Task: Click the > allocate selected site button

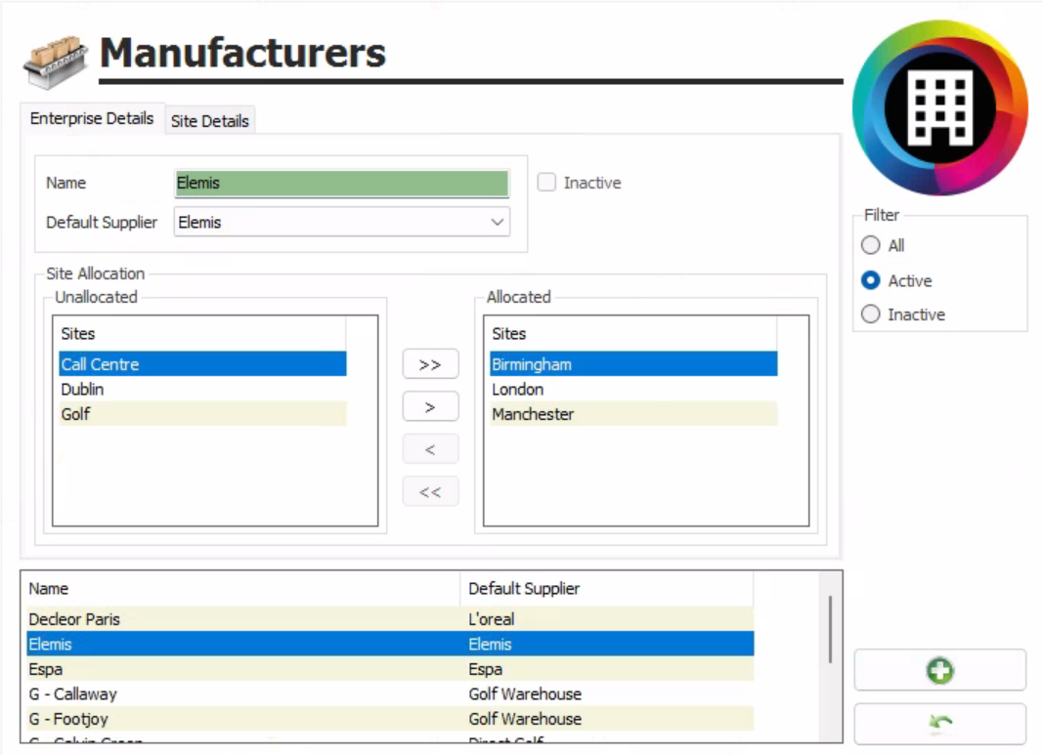Action: click(430, 406)
